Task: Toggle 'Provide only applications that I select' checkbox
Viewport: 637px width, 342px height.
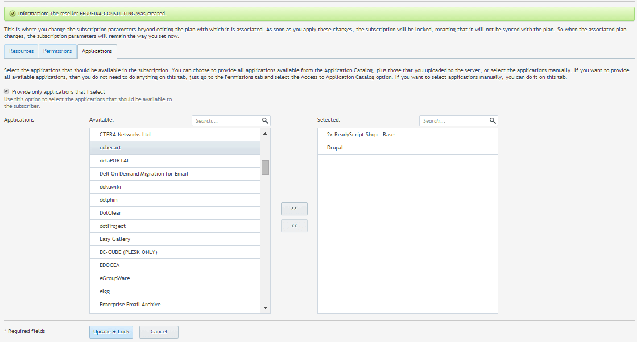Action: (6, 91)
